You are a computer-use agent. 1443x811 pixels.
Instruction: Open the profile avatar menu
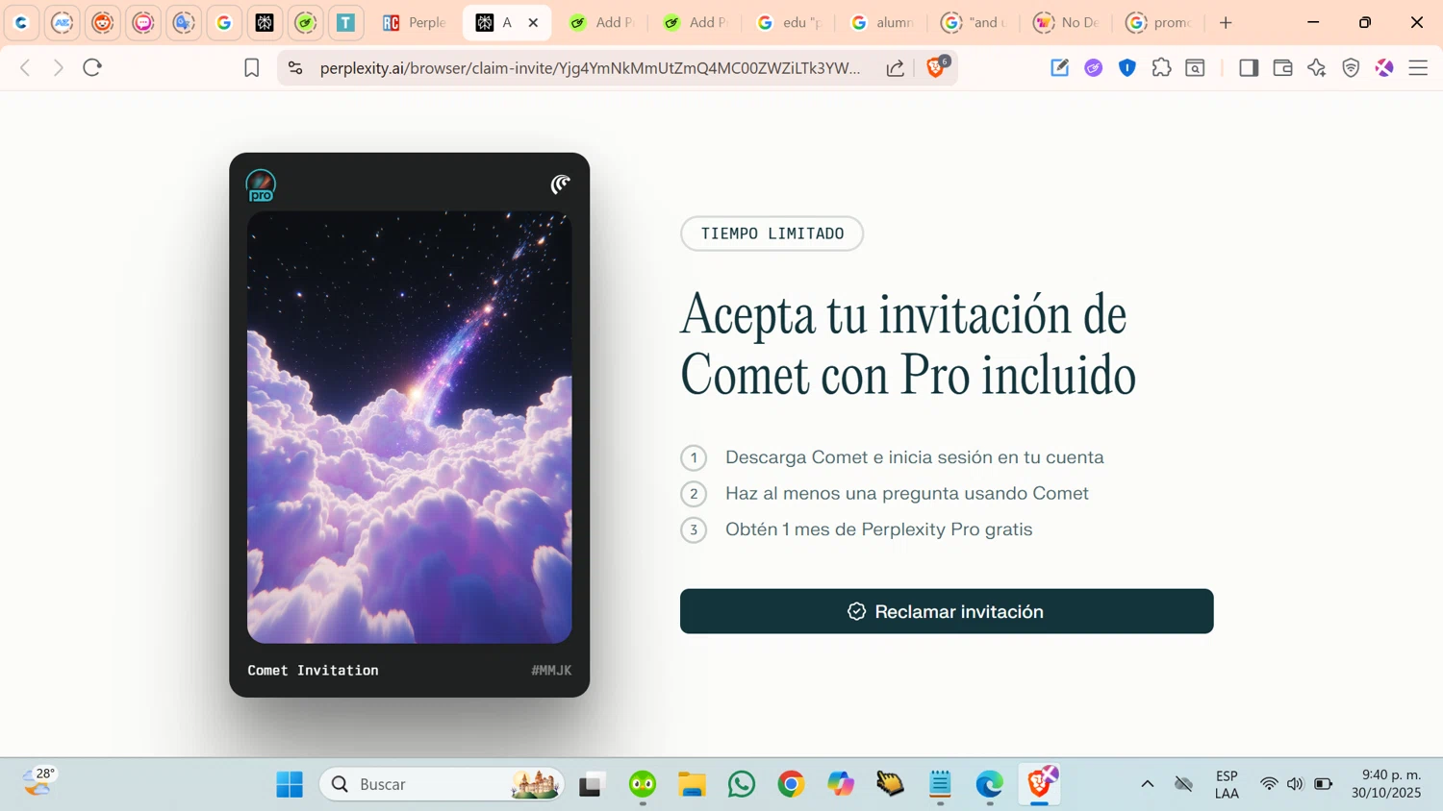pyautogui.click(x=1384, y=67)
